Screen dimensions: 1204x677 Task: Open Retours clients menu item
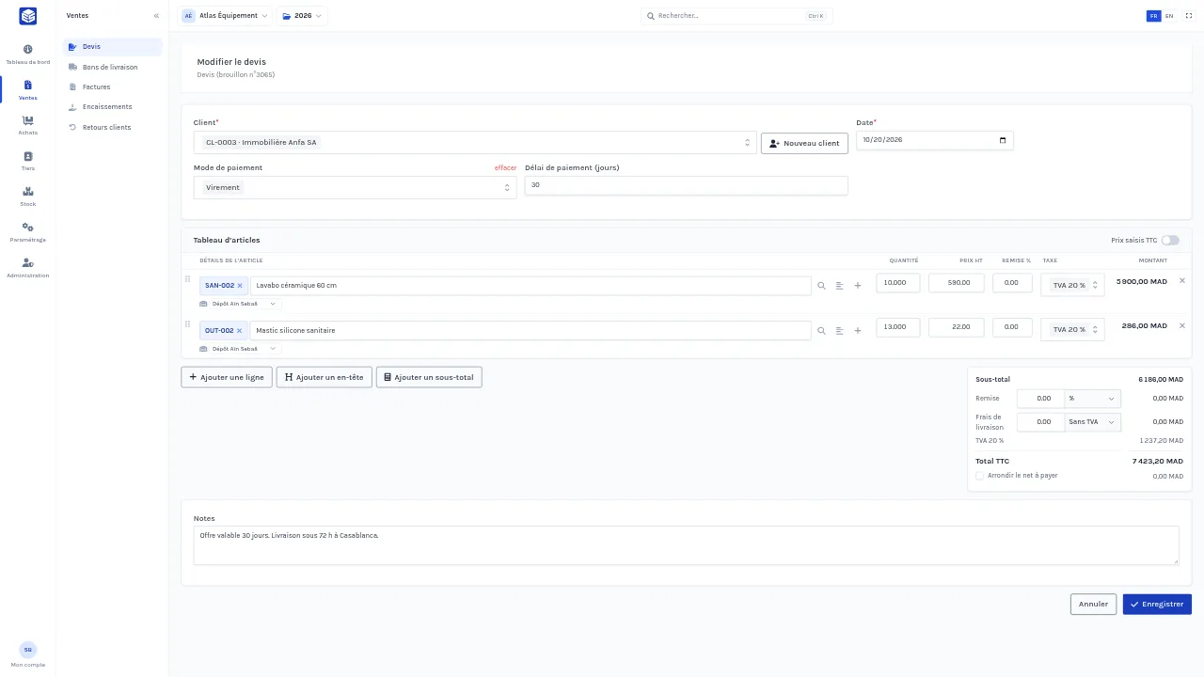point(112,127)
